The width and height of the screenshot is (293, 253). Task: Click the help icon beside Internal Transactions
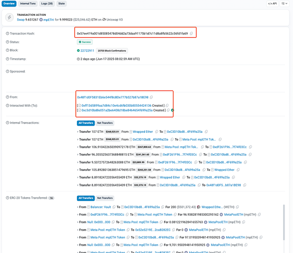point(7,122)
